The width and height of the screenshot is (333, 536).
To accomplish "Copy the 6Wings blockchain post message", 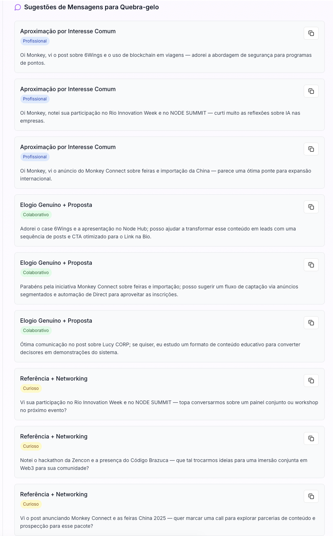I will pyautogui.click(x=311, y=33).
